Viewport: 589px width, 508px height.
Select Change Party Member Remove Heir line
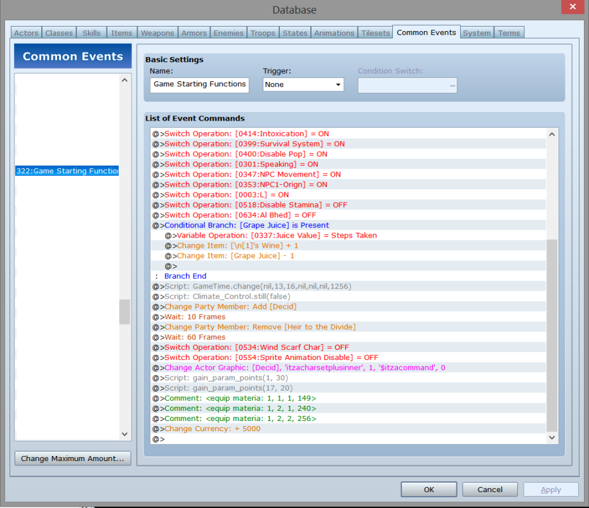[348, 327]
